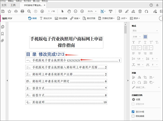Open the bookmarks panel icon
Screen dimensions: 163x121
pyautogui.click(x=3, y=34)
